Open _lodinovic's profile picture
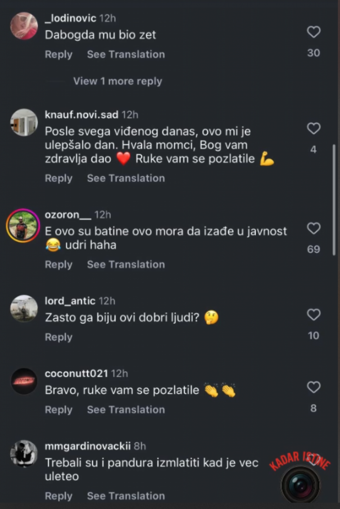 (24, 26)
